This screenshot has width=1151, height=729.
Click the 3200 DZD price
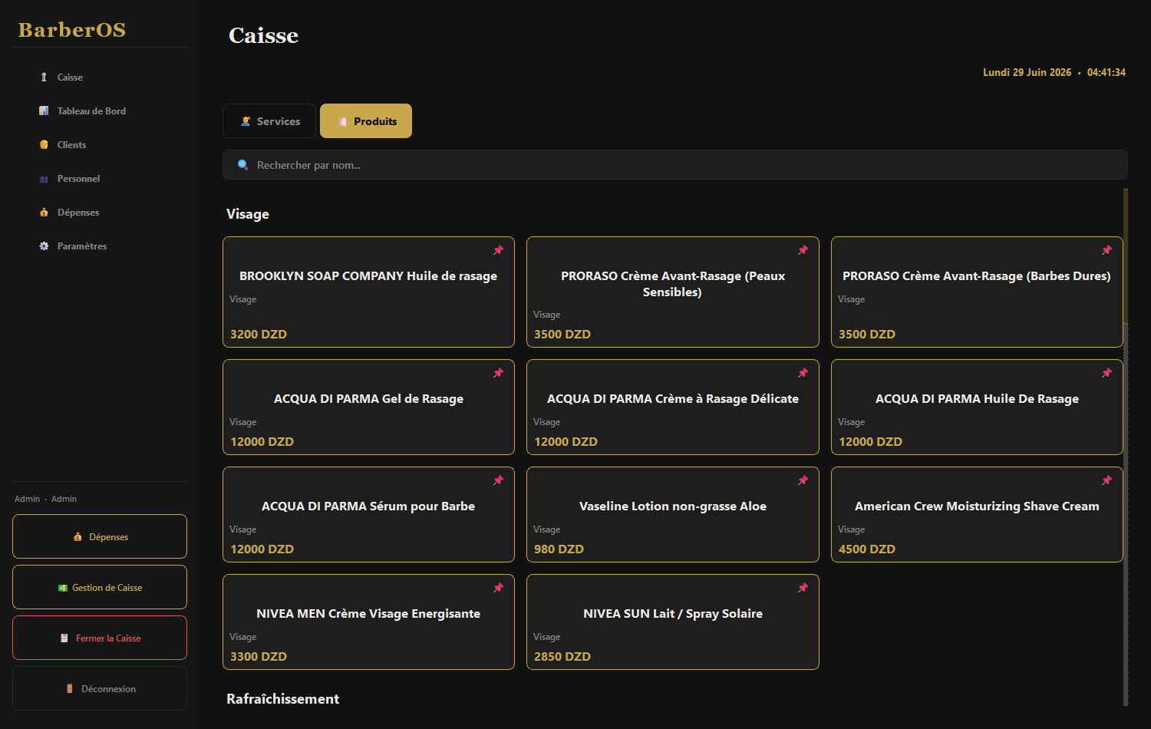259,335
